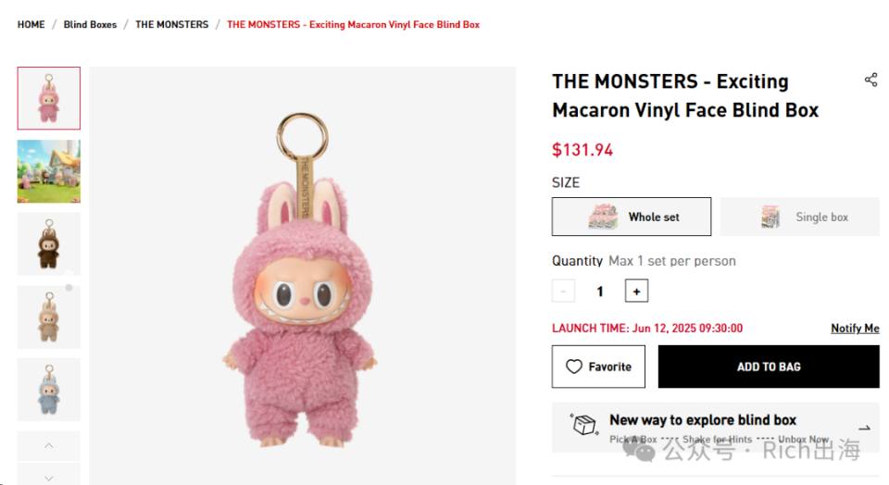Select the Single box size option

(x=799, y=217)
